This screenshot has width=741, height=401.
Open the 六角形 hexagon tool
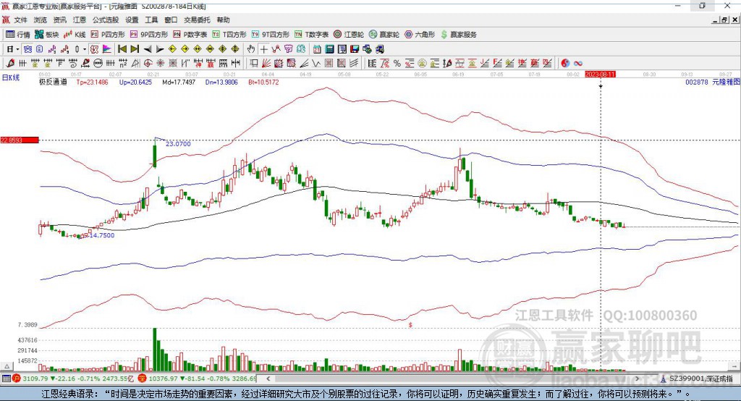tap(420, 35)
